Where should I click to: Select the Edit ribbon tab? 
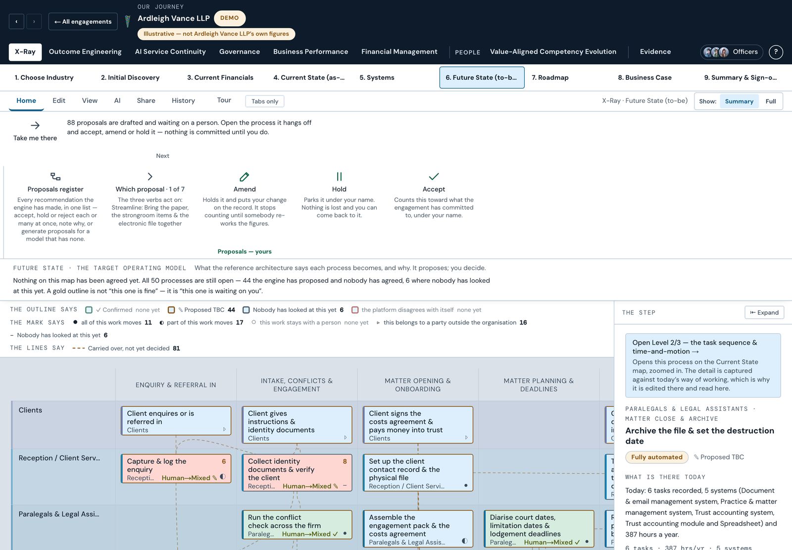click(59, 100)
